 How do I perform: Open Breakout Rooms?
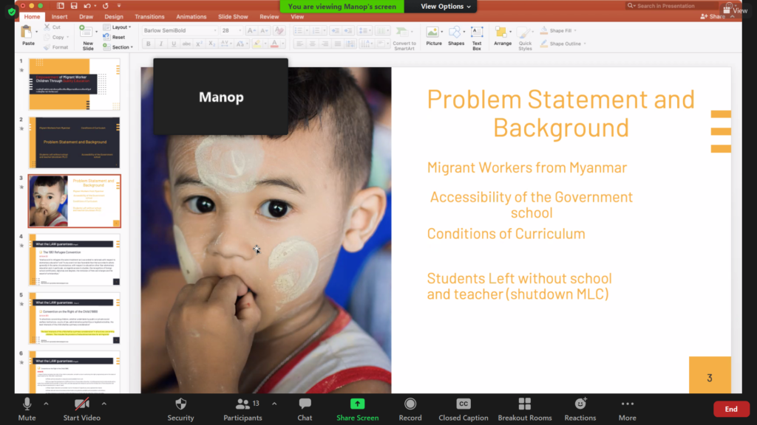[525, 409]
